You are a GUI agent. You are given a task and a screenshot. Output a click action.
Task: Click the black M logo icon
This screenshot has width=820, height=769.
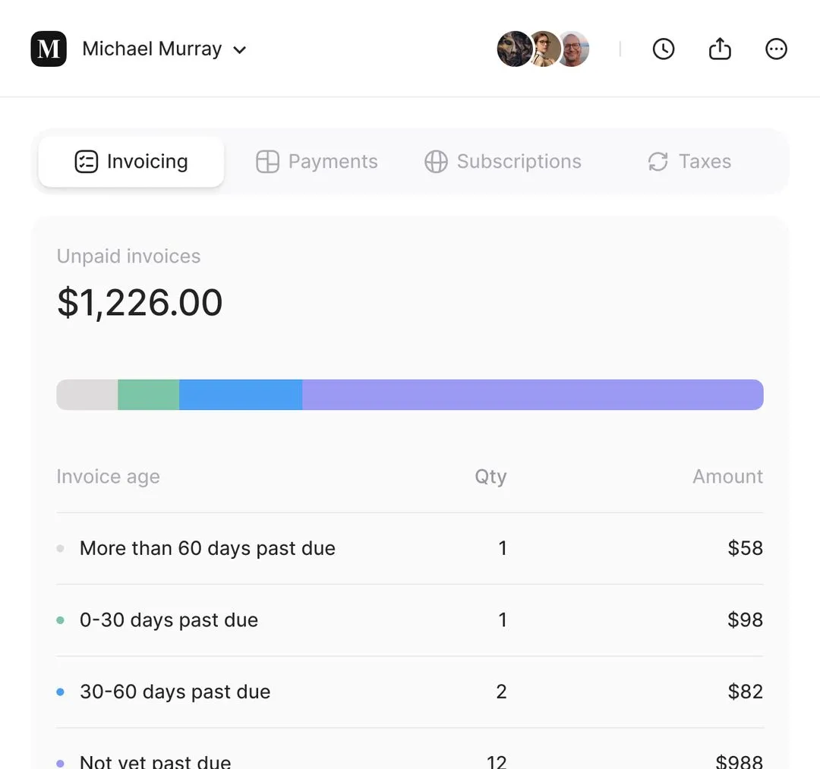49,49
